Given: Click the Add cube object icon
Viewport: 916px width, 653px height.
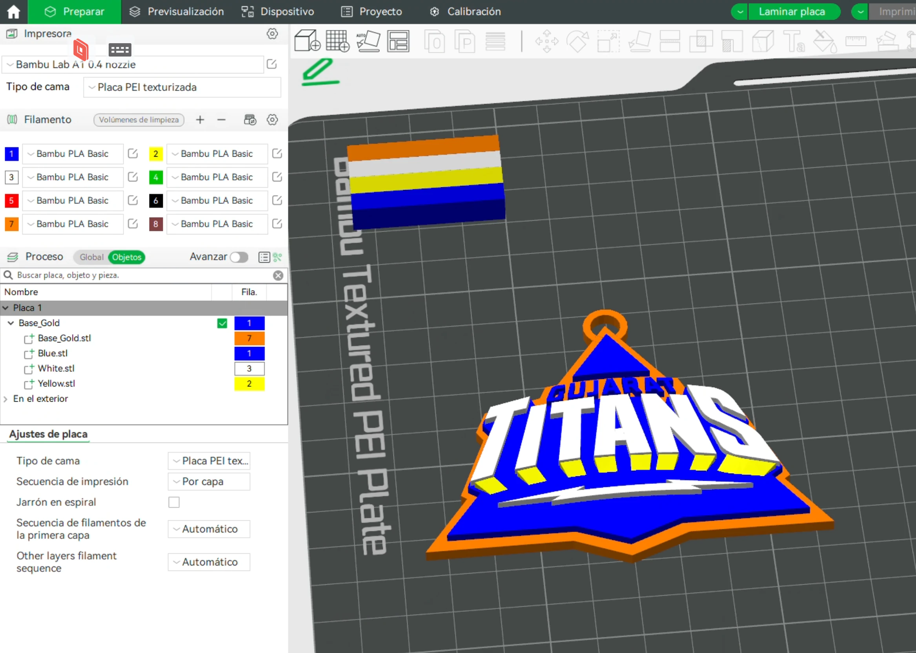Looking at the screenshot, I should 307,40.
